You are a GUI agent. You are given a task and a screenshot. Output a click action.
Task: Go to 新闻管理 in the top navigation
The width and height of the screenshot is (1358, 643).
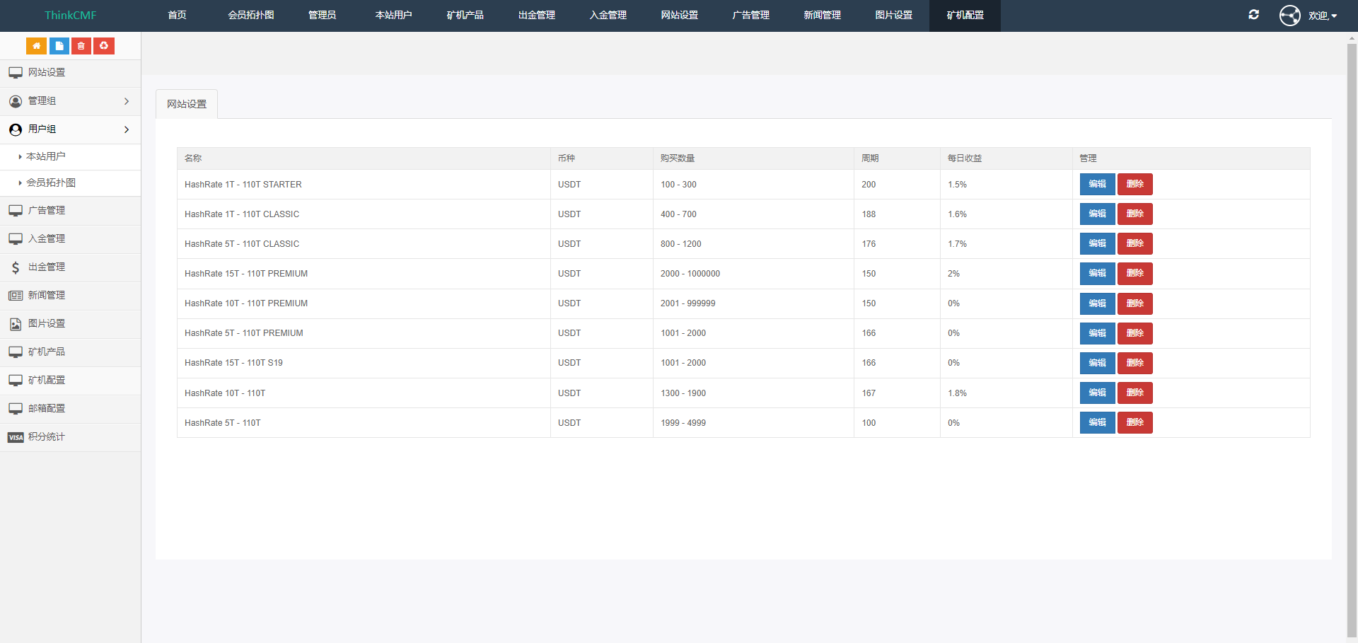(822, 15)
